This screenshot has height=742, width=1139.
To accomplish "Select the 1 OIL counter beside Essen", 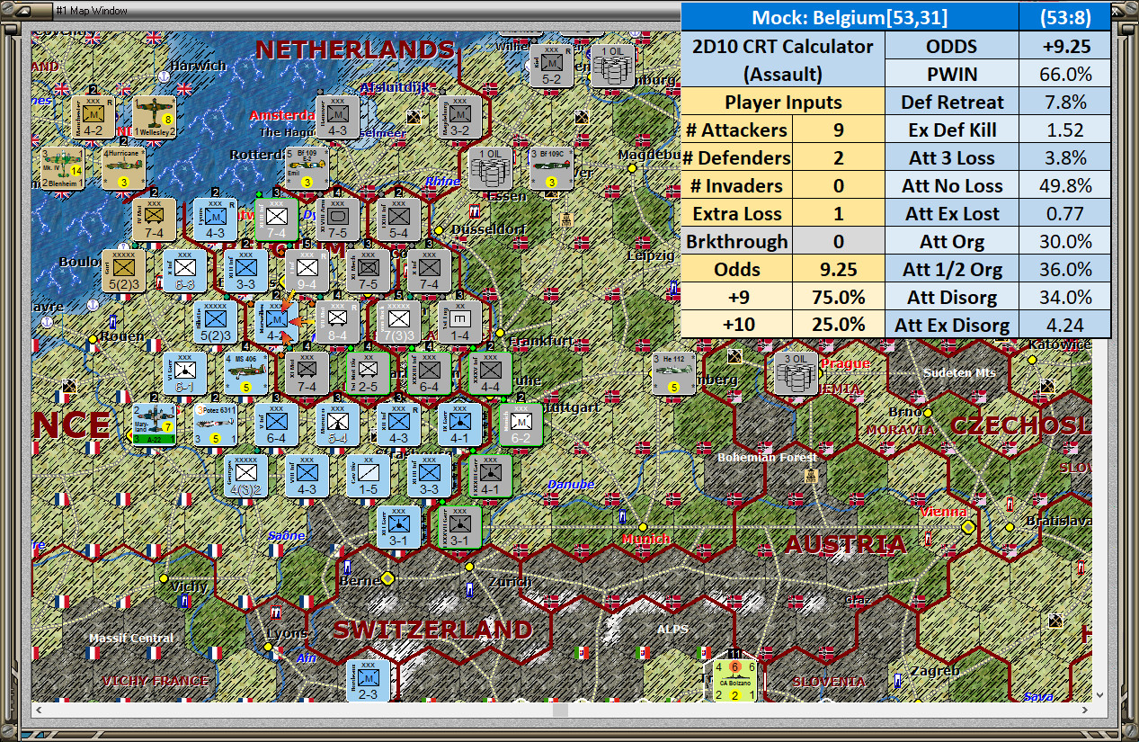I will (x=491, y=168).
